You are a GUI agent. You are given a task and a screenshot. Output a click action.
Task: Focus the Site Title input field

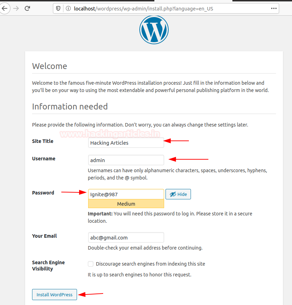coord(126,143)
